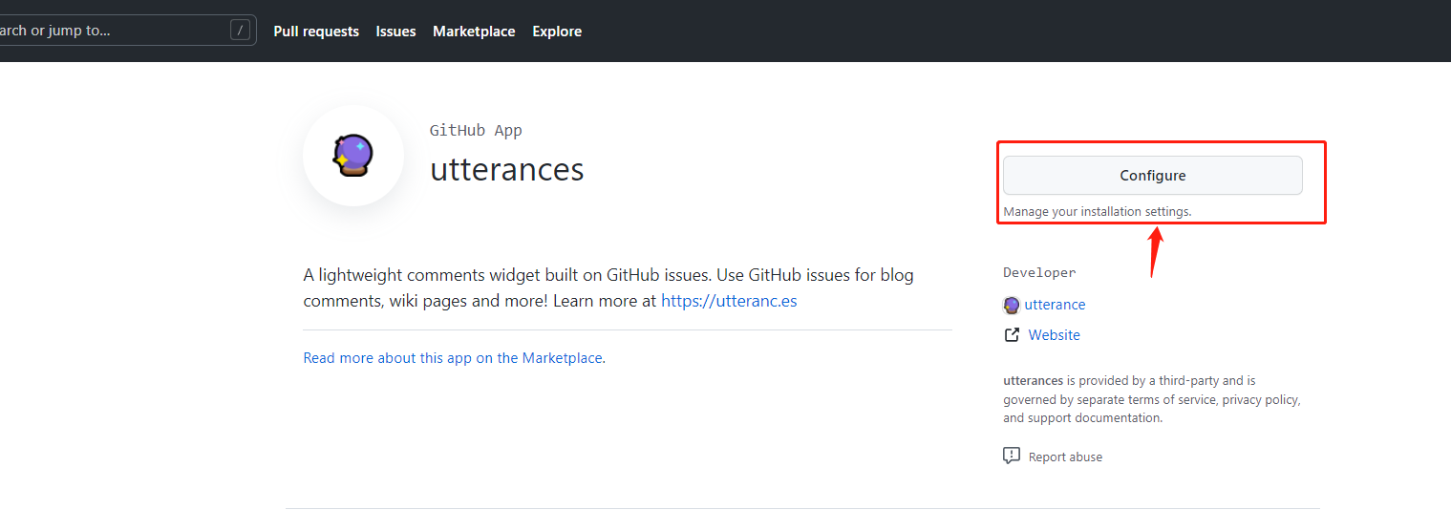The image size is (1451, 510).
Task: Click 'Manage your installation settings' caption
Action: (x=1097, y=211)
